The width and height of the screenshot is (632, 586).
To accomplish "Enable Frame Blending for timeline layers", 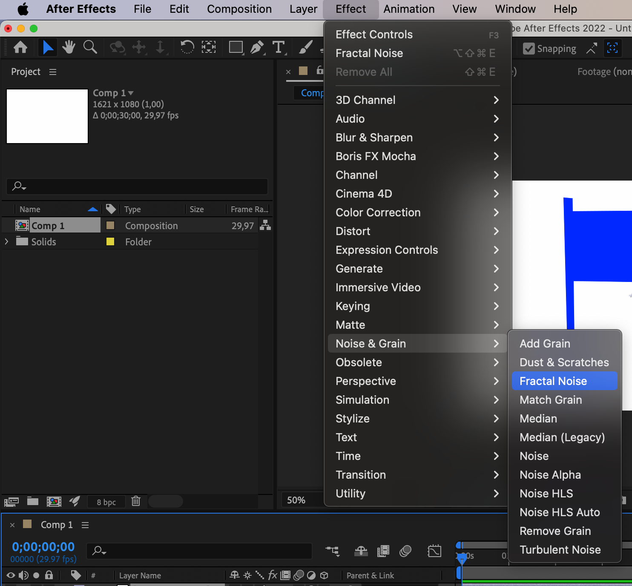I will pyautogui.click(x=383, y=551).
